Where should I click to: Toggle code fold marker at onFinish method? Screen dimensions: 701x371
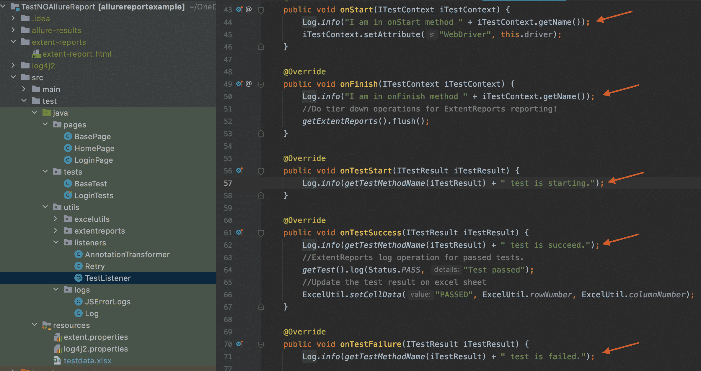point(261,84)
